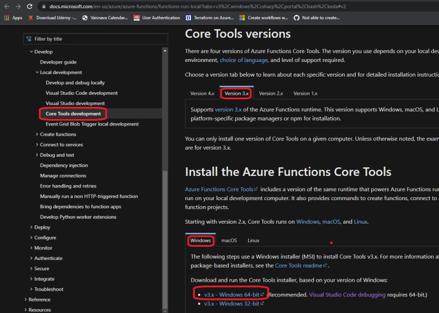Focus the Filter by title field
The height and width of the screenshot is (313, 439).
tap(95, 39)
